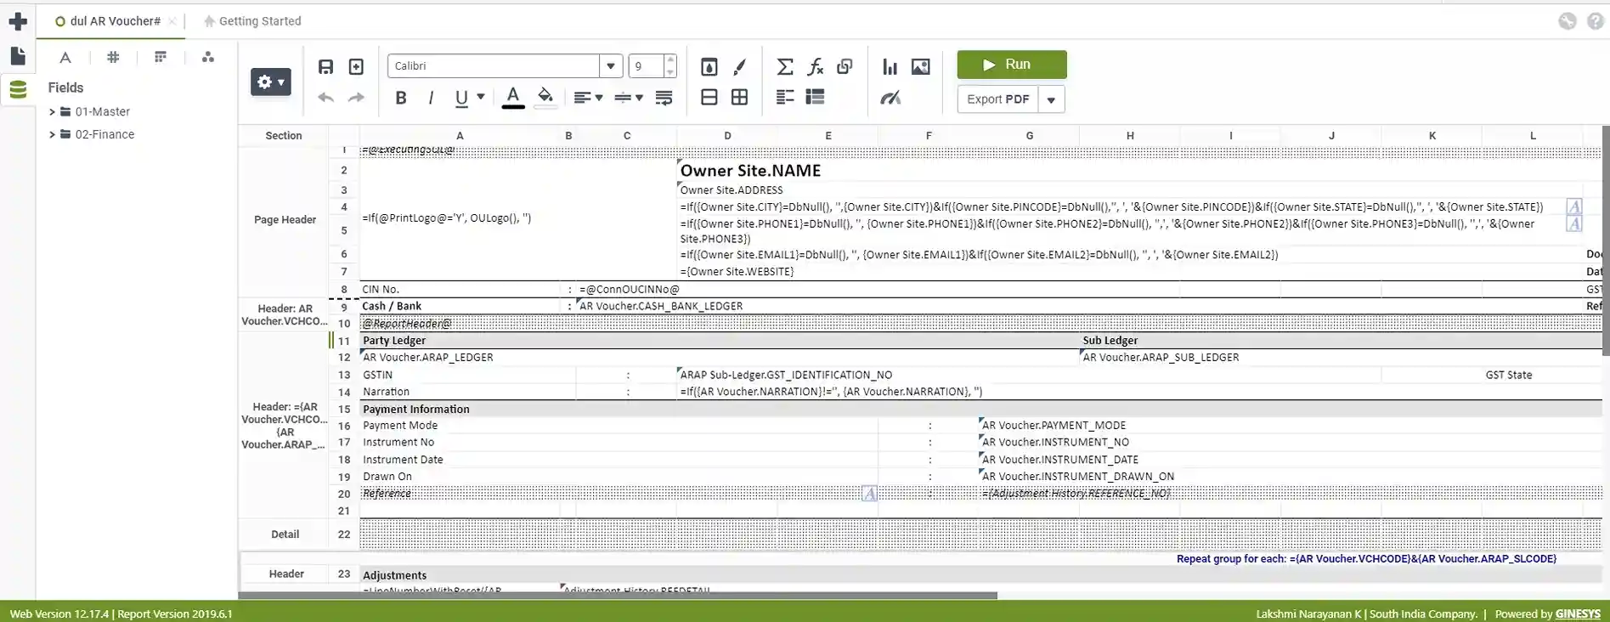The width and height of the screenshot is (1610, 622).
Task: Select the format painter brush icon
Action: tap(740, 66)
